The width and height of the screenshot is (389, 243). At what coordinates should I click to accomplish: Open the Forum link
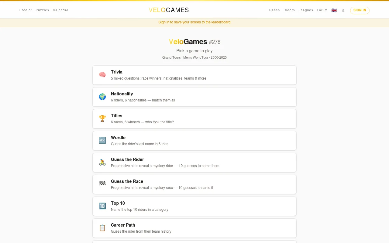322,10
